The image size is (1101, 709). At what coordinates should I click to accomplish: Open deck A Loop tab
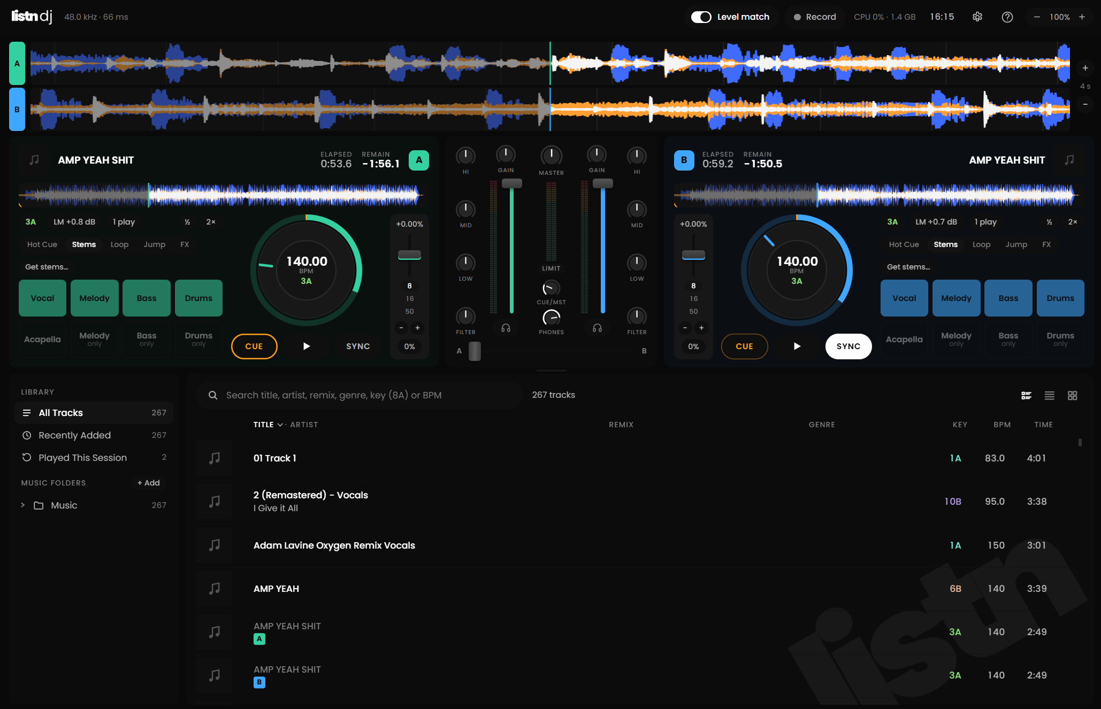point(119,244)
